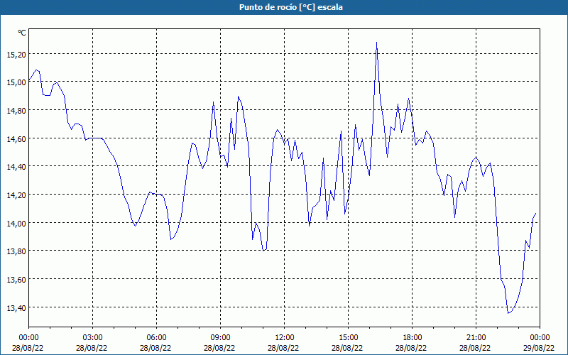This screenshot has width=568, height=355.
Task: Click the 12:00 time axis label
Action: [285, 338]
